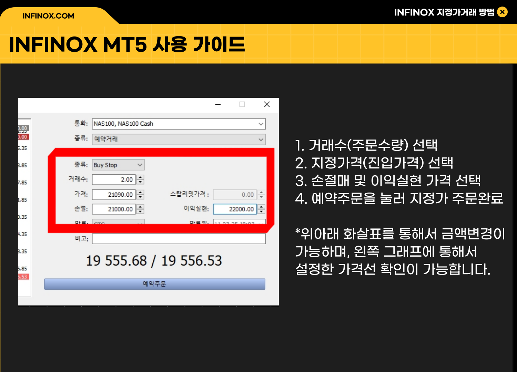Increase 가격 price with up arrow

click(140, 192)
